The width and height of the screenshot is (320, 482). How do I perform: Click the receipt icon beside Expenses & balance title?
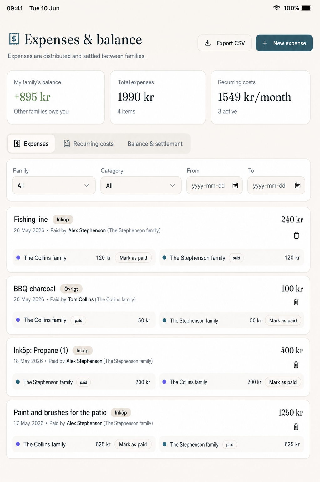(x=14, y=39)
